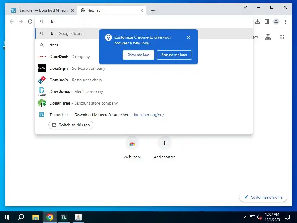Screen dimensions: 297x223
Task: Click the DoorDash logo icon
Action: (x=42, y=57)
